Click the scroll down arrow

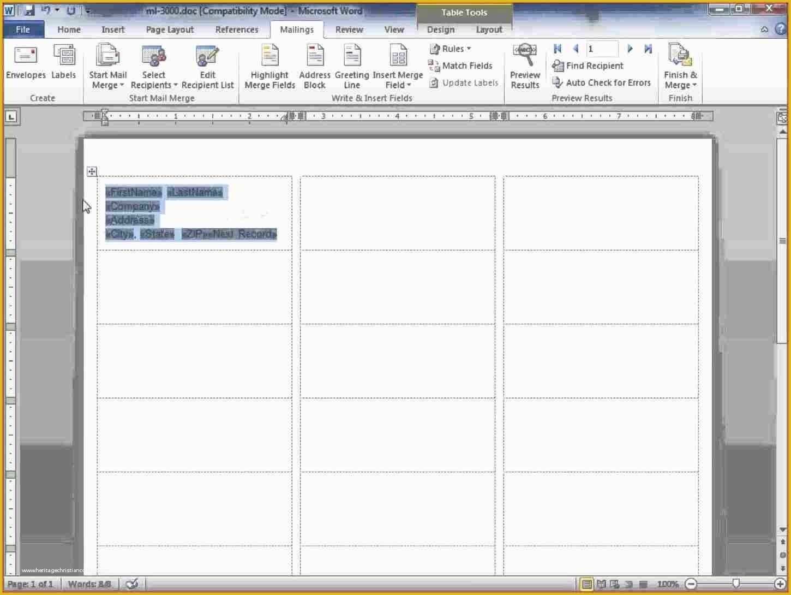click(782, 530)
